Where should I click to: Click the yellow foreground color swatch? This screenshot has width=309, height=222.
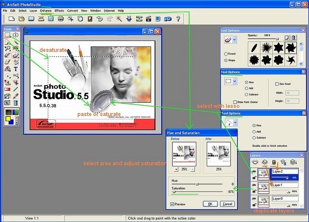point(8,119)
